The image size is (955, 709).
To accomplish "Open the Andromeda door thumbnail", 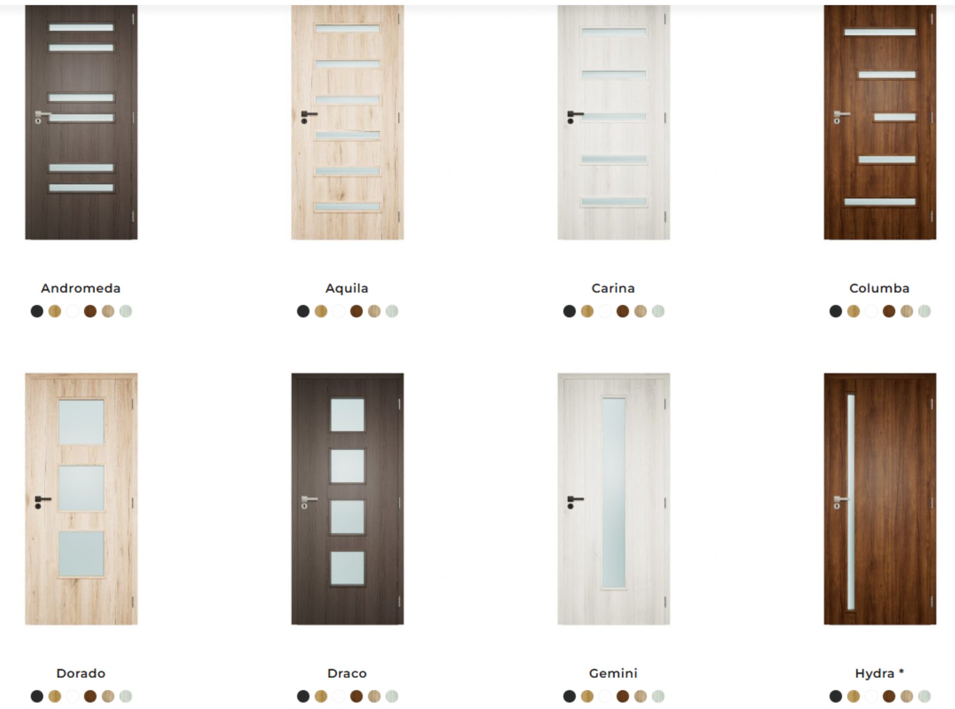I will click(x=81, y=122).
